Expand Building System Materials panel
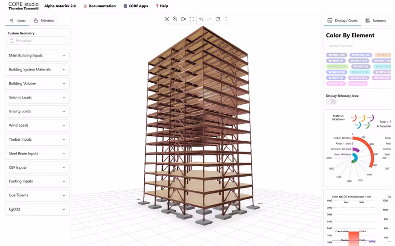Image resolution: width=395 pixels, height=246 pixels. tap(37, 69)
